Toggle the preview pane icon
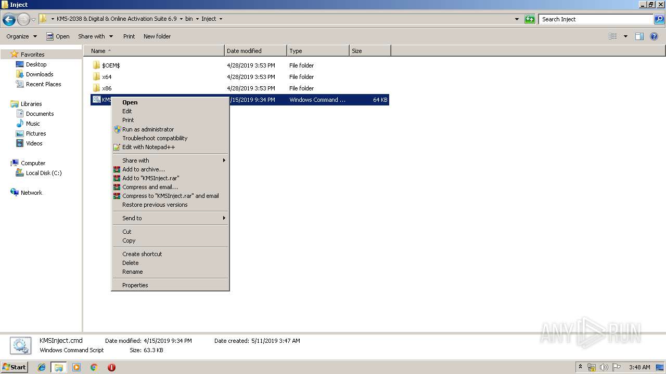666x374 pixels. click(639, 36)
